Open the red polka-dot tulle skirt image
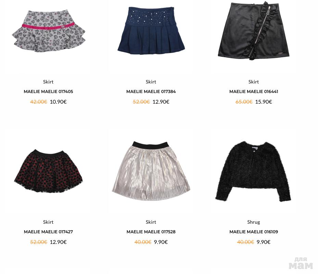The image size is (318, 274). coord(49,171)
